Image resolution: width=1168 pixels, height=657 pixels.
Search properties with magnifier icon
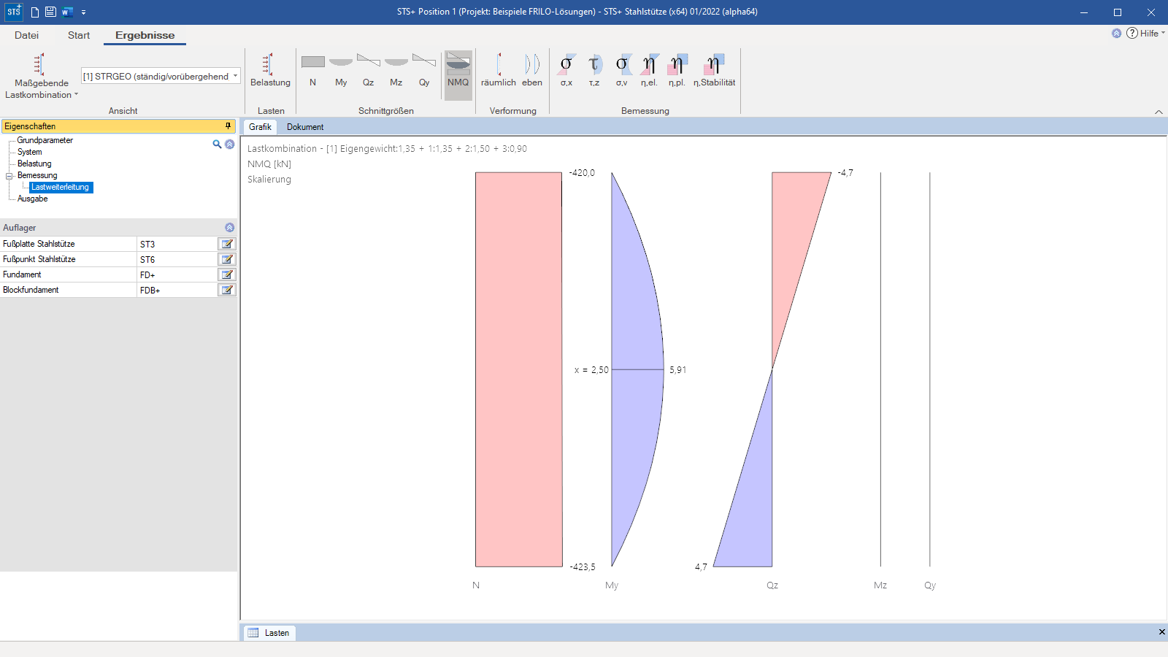coord(217,145)
